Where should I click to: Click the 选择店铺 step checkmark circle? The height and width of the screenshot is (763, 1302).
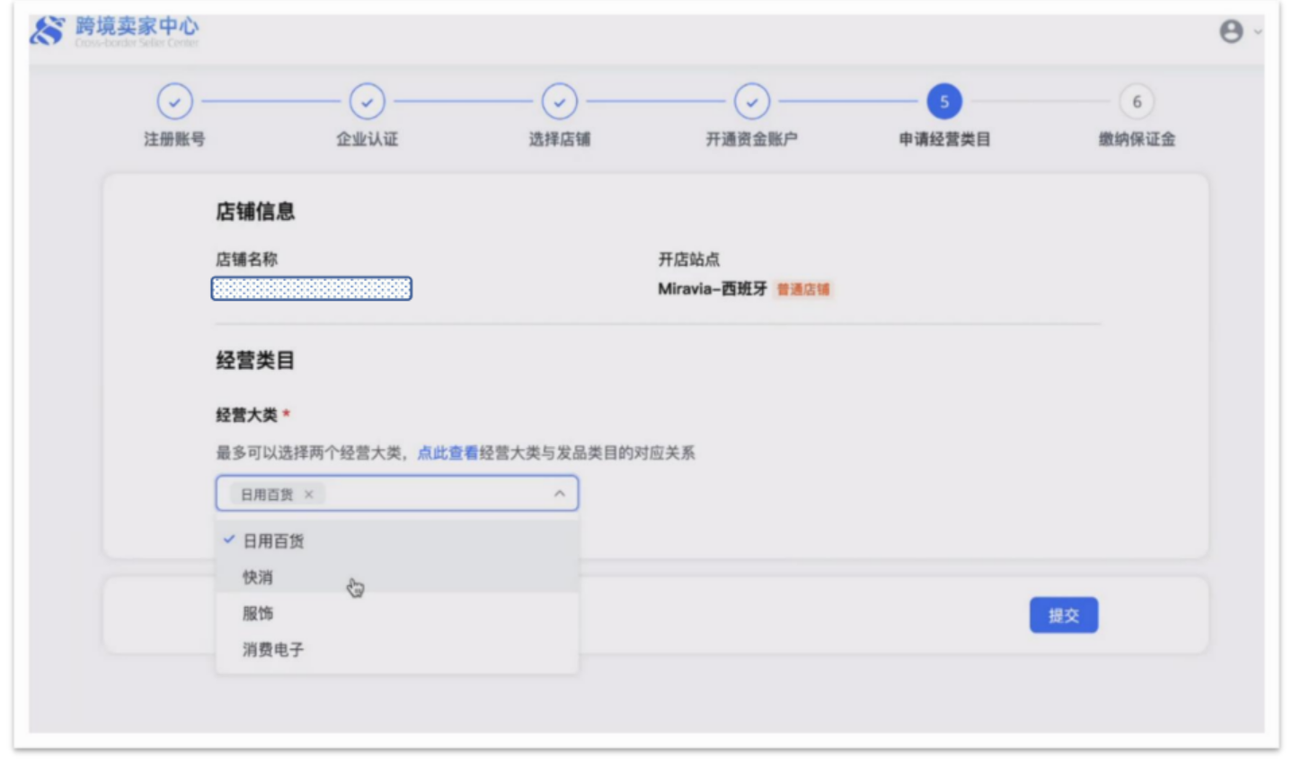559,102
